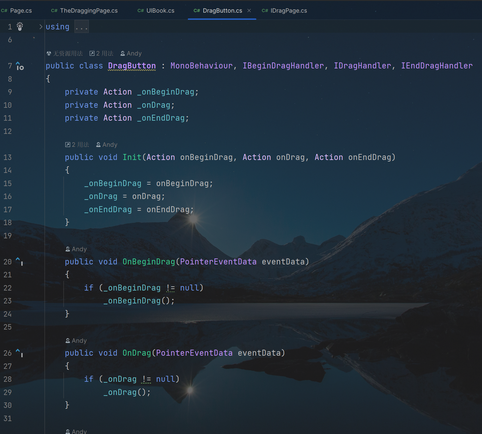Click PointerEventData in the OnBeginDrag signature
Viewport: 482px width, 434px height.
point(218,262)
